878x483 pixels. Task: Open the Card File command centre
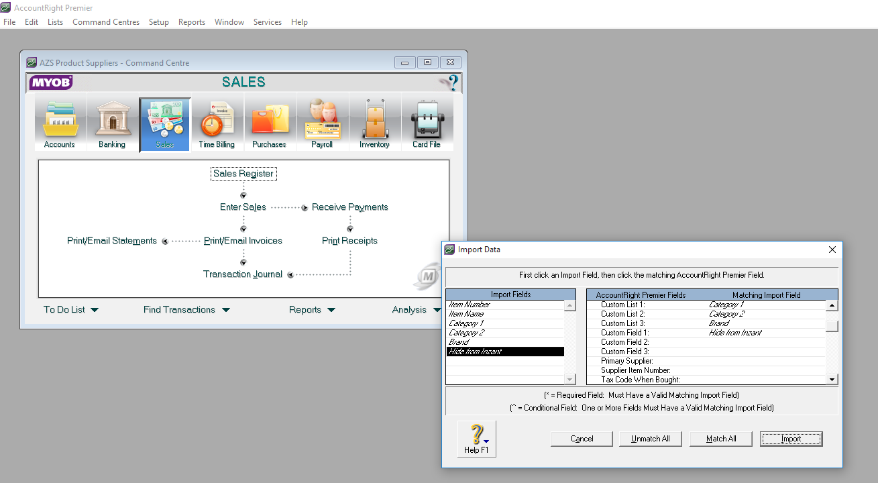click(x=427, y=124)
